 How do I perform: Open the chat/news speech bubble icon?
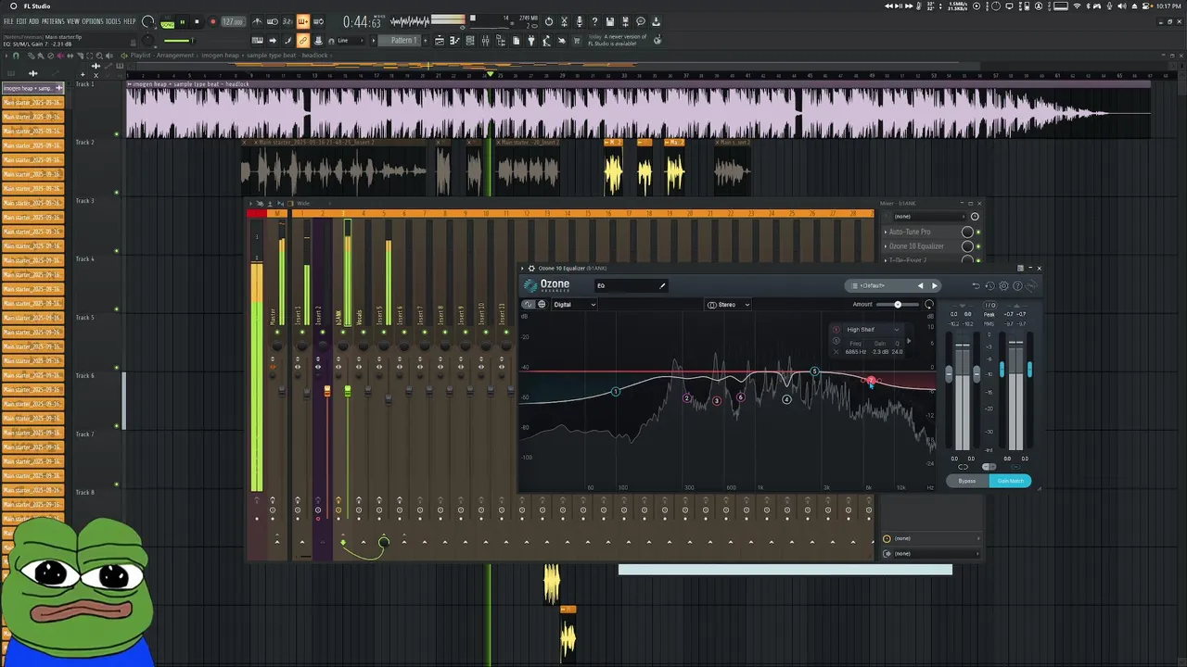click(x=640, y=21)
